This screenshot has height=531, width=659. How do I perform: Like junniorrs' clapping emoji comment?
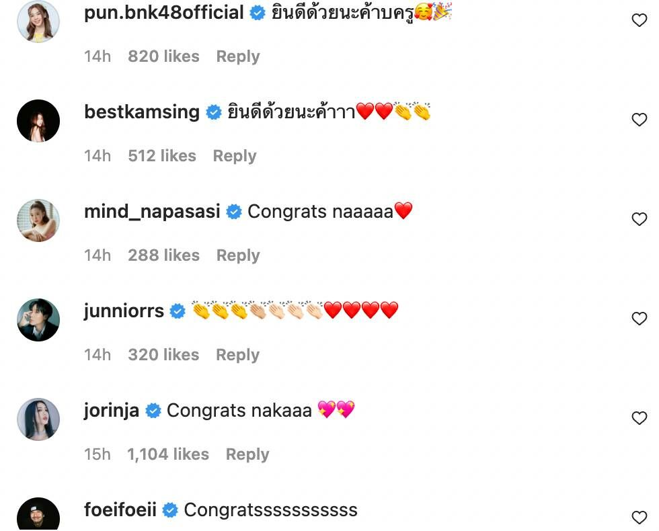tap(639, 319)
